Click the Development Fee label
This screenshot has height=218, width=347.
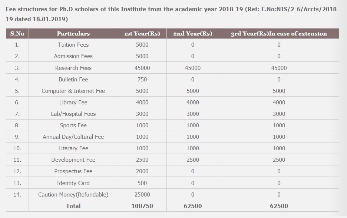tap(73, 160)
